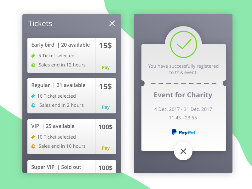Click the green ticket icon for Early bird
Viewport: 252px width, 189px height.
pos(33,56)
